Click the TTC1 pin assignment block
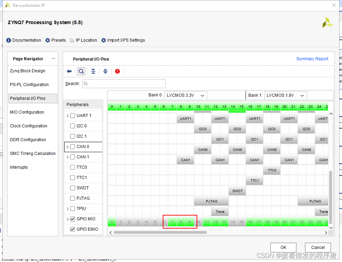Viewport: 342px width, 262px height. click(255, 180)
